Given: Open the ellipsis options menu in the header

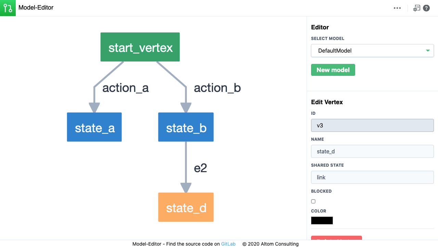Looking at the screenshot, I should [397, 8].
